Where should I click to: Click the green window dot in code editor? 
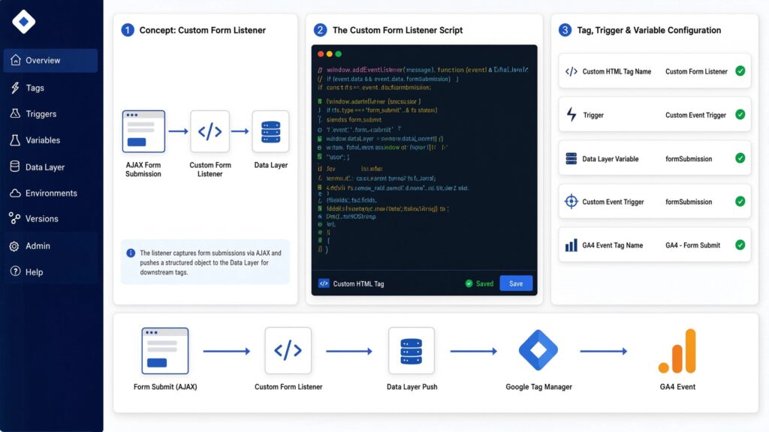339,54
